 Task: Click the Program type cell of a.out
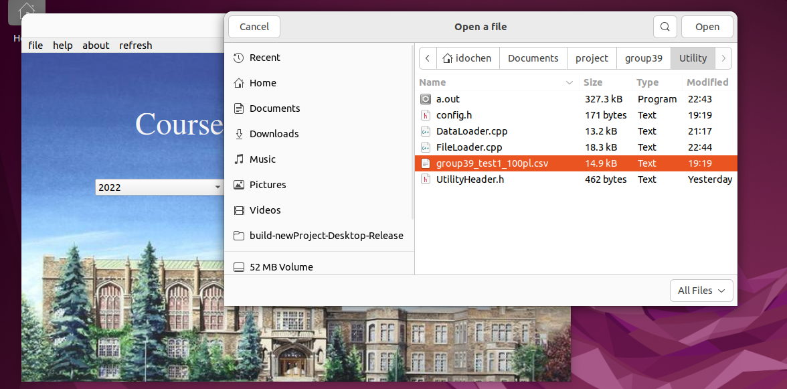click(657, 99)
